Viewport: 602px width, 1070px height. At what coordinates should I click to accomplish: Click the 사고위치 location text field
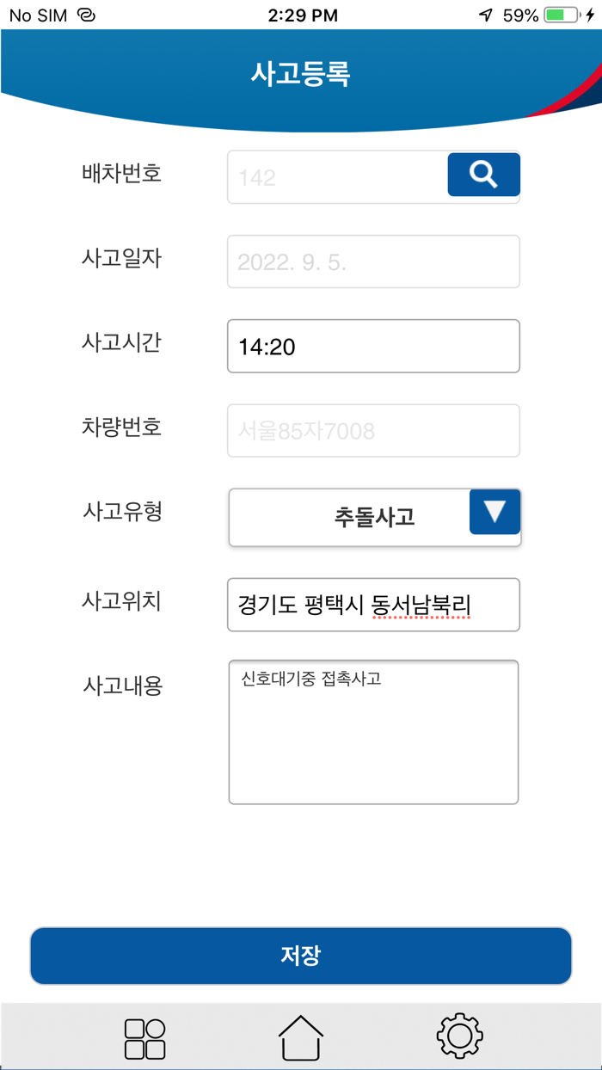[373, 605]
